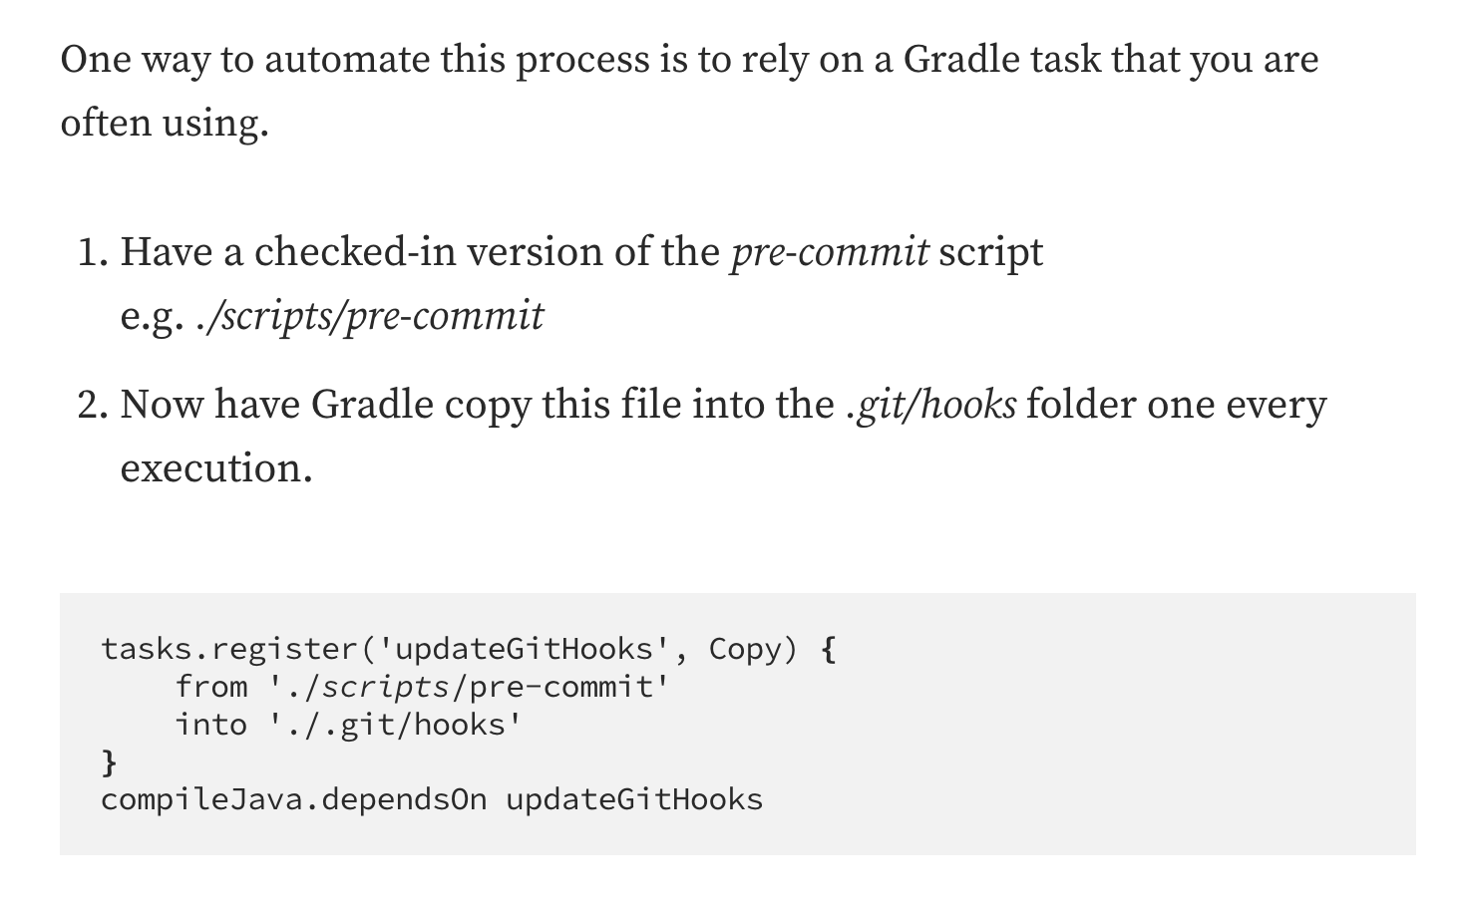Click the 'into' keyword in code block
The image size is (1466, 907).
pos(211,725)
